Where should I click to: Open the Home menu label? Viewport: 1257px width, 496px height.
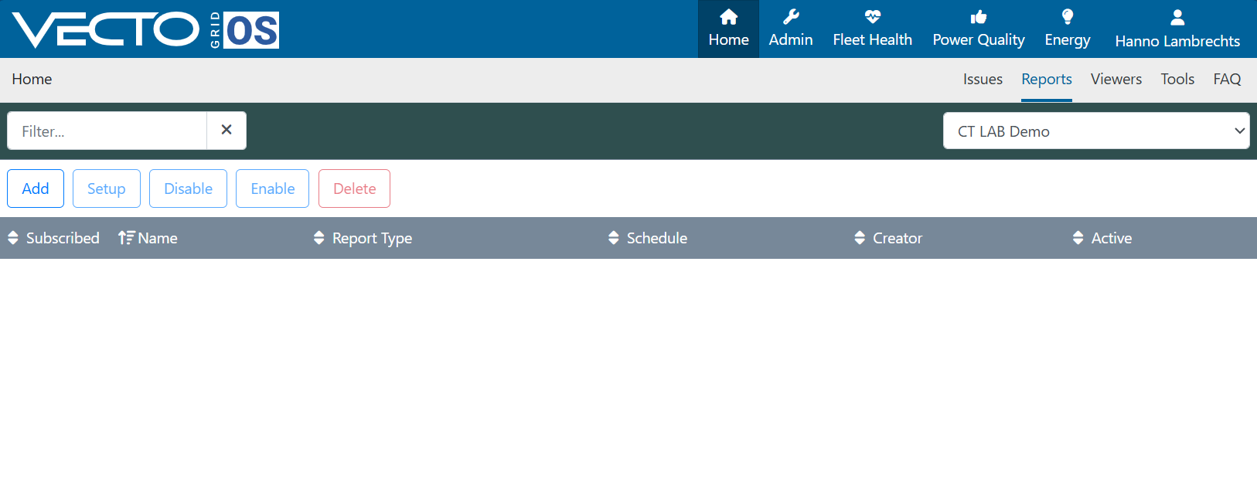(729, 39)
